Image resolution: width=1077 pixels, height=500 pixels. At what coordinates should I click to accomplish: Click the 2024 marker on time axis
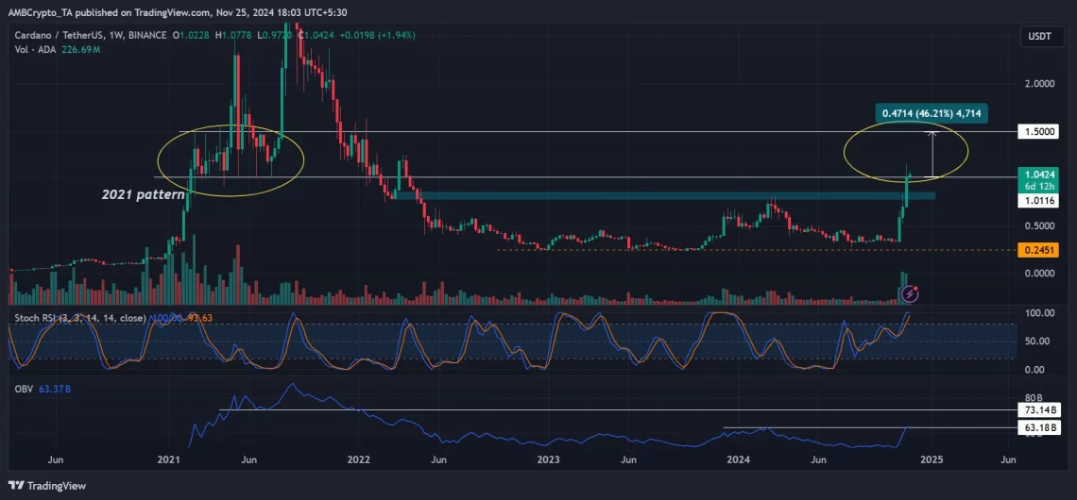pos(740,459)
